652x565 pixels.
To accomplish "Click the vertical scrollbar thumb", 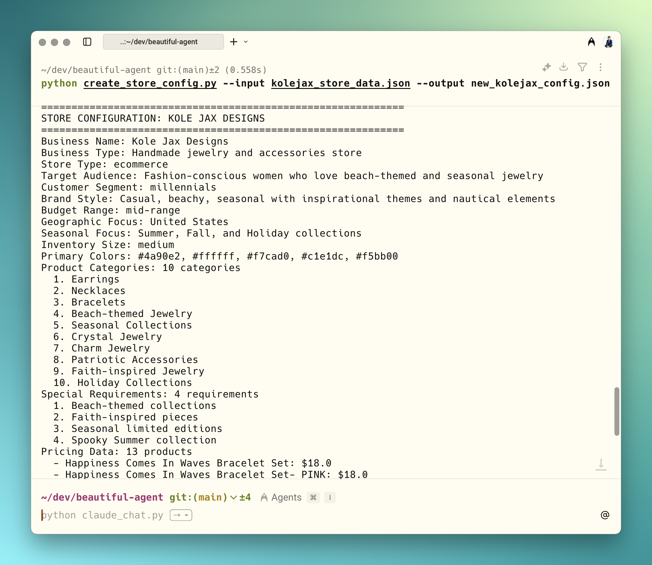I will (616, 411).
